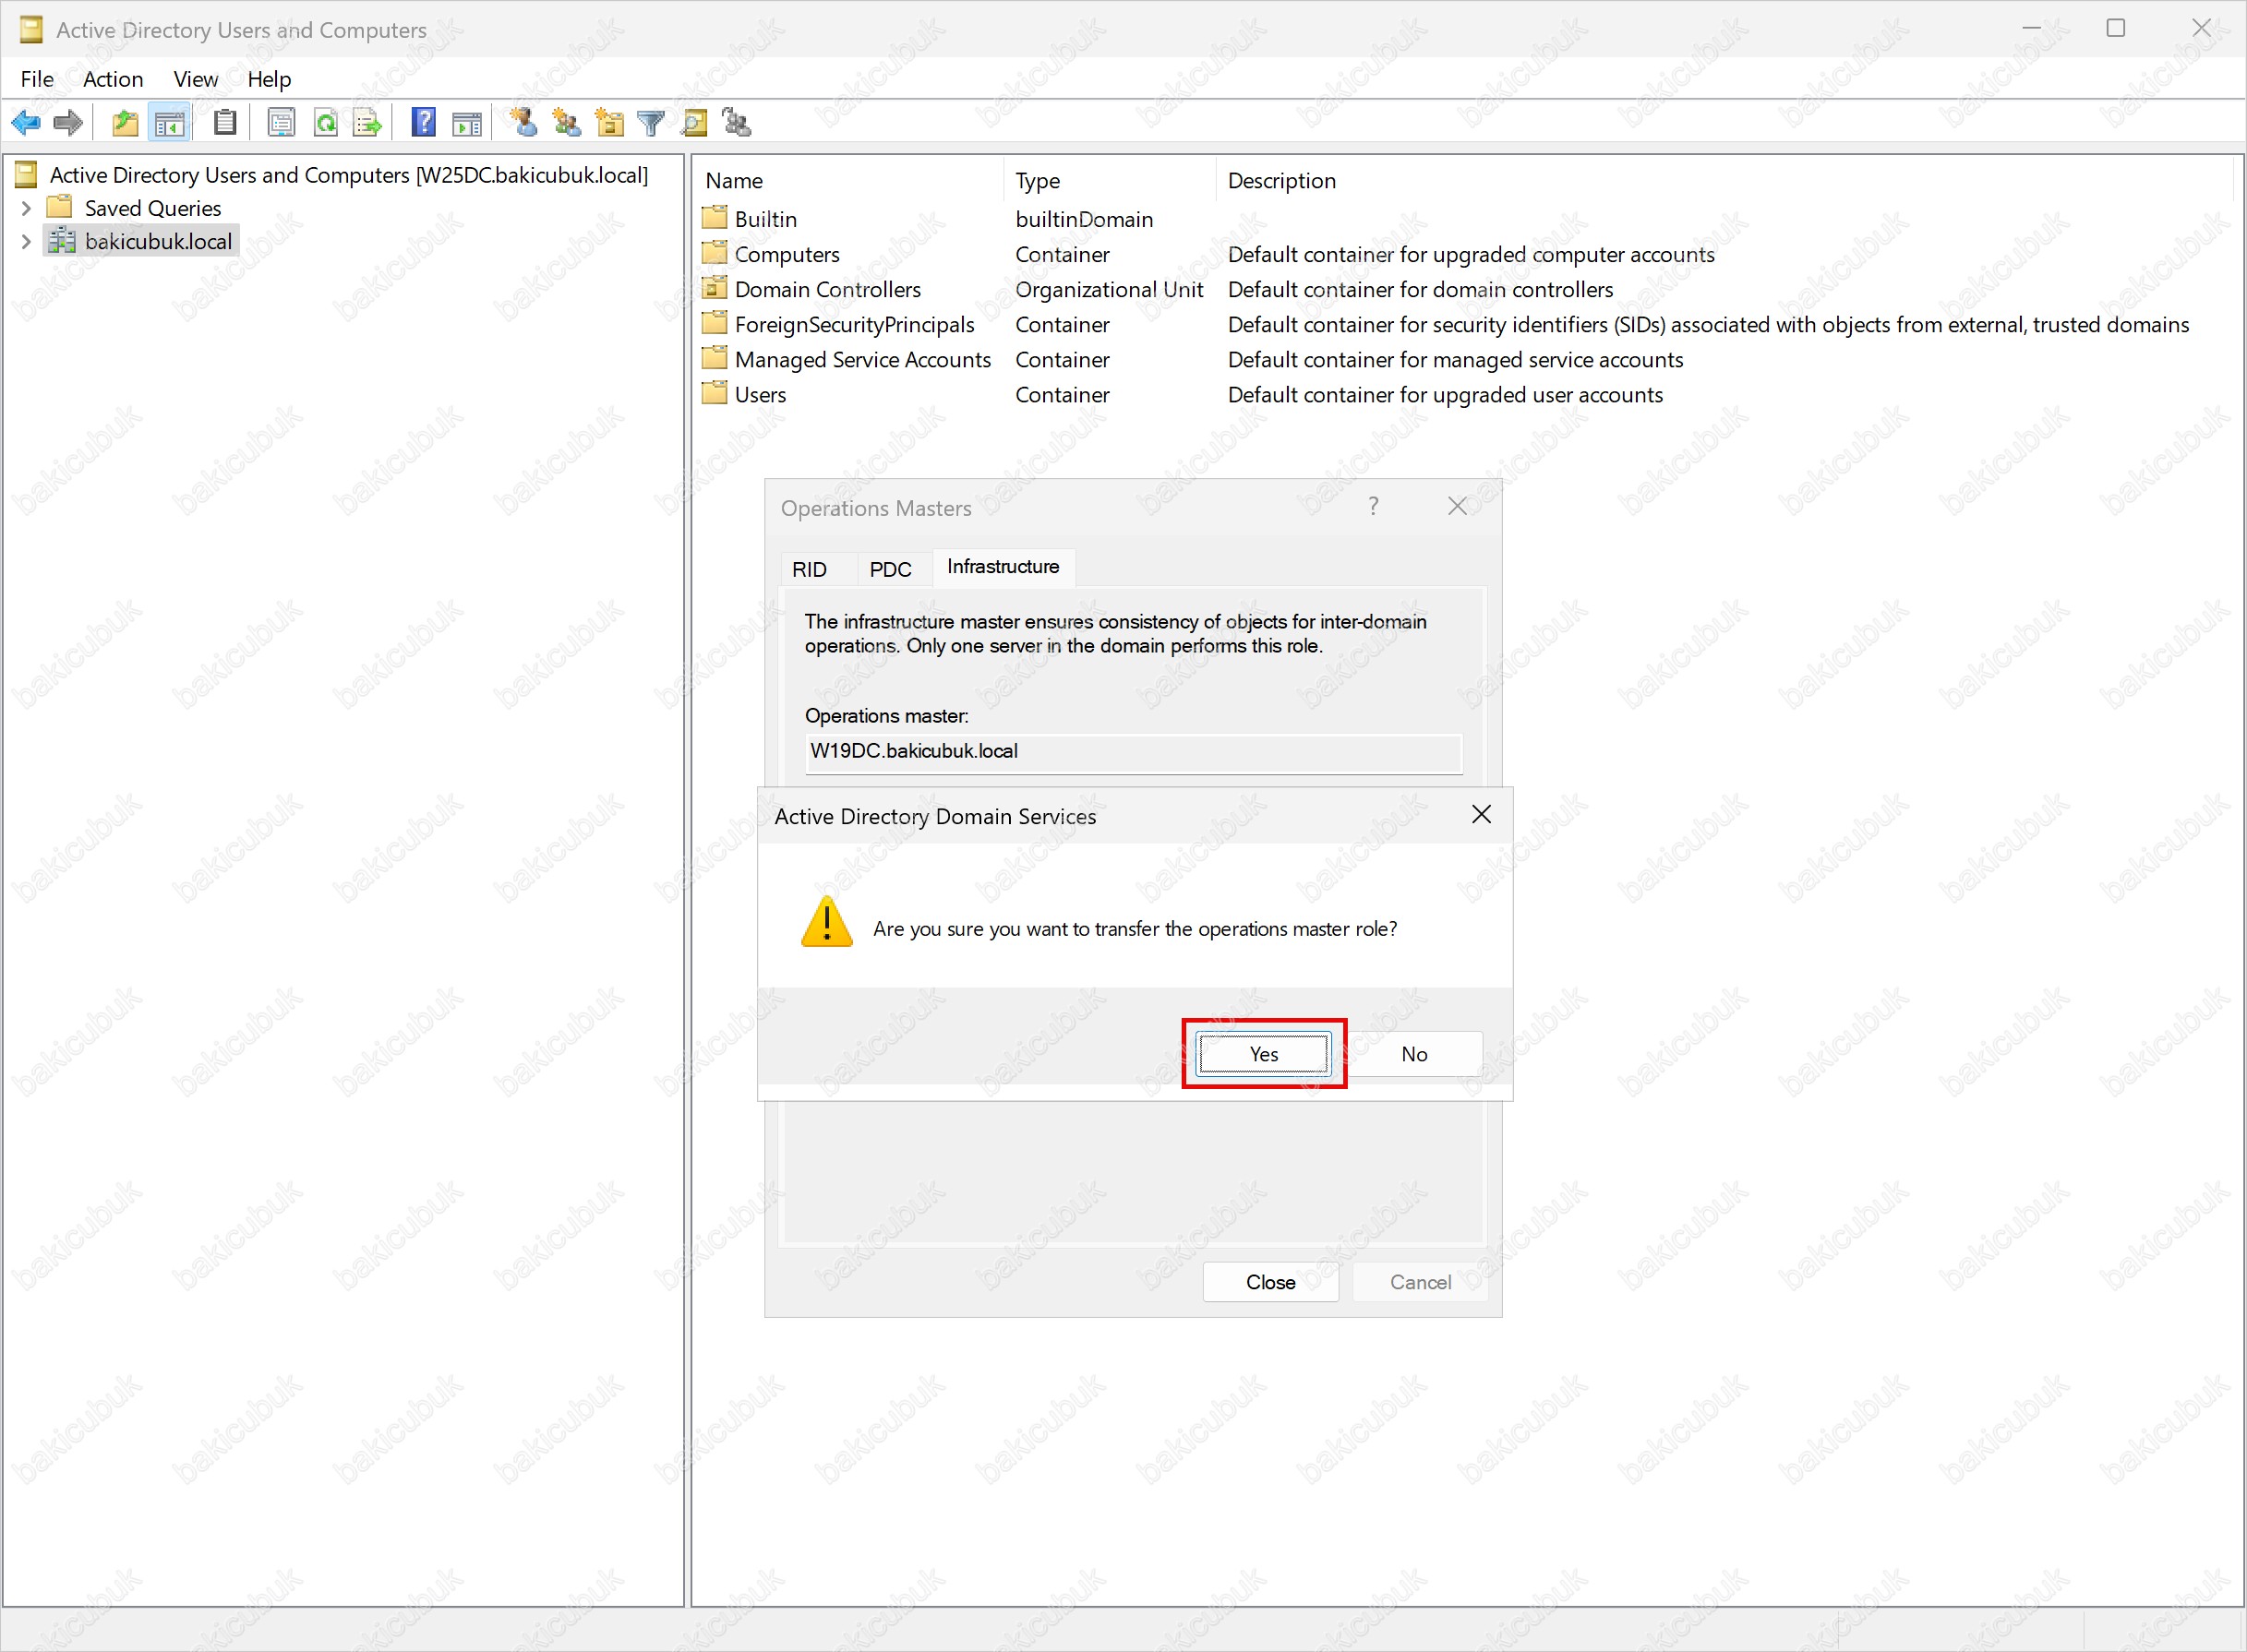Click 'Default container for upgraded user accounts' description
Viewport: 2247px width, 1652px height.
pyautogui.click(x=1445, y=394)
